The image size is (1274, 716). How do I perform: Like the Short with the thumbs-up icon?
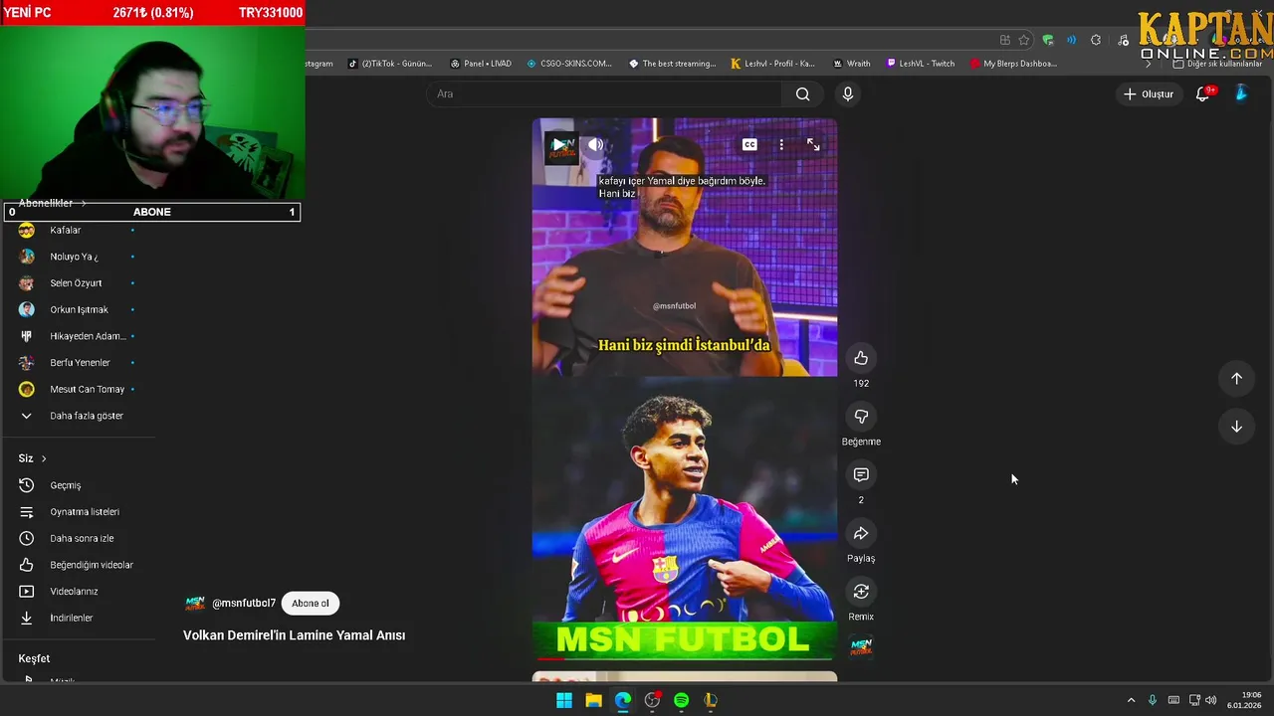click(861, 358)
